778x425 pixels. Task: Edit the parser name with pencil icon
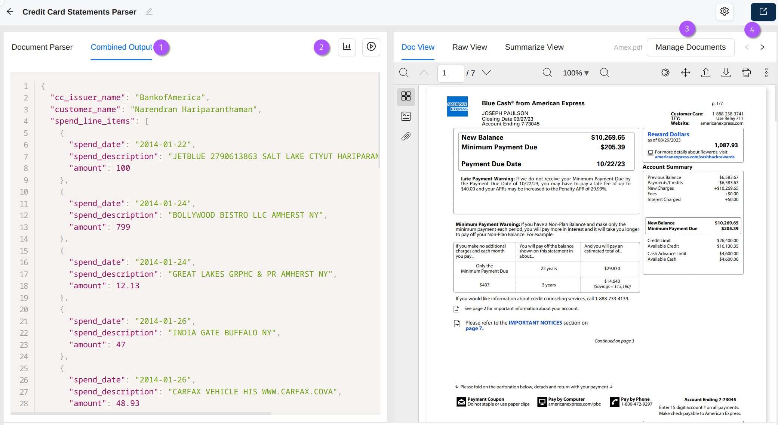coord(149,12)
